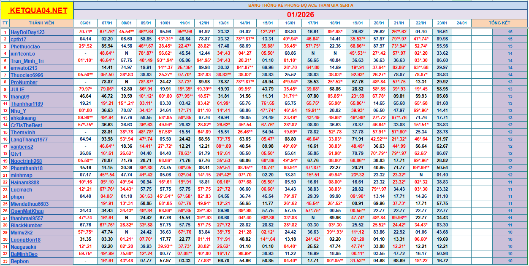This screenshot has width=529, height=266.
Task: Select Tran_Minh_Tri member name
Action: (27, 61)
